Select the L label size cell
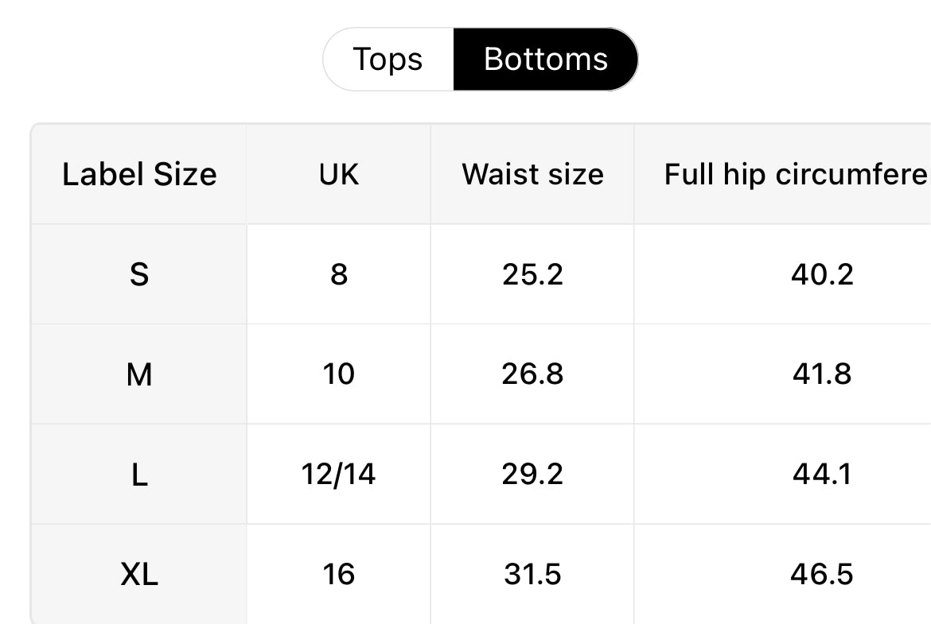This screenshot has width=931, height=624. [139, 474]
